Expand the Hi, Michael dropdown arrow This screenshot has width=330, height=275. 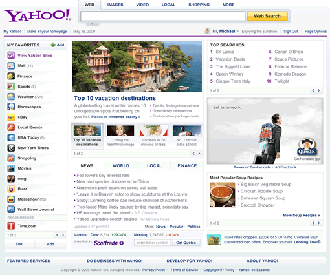[237, 31]
